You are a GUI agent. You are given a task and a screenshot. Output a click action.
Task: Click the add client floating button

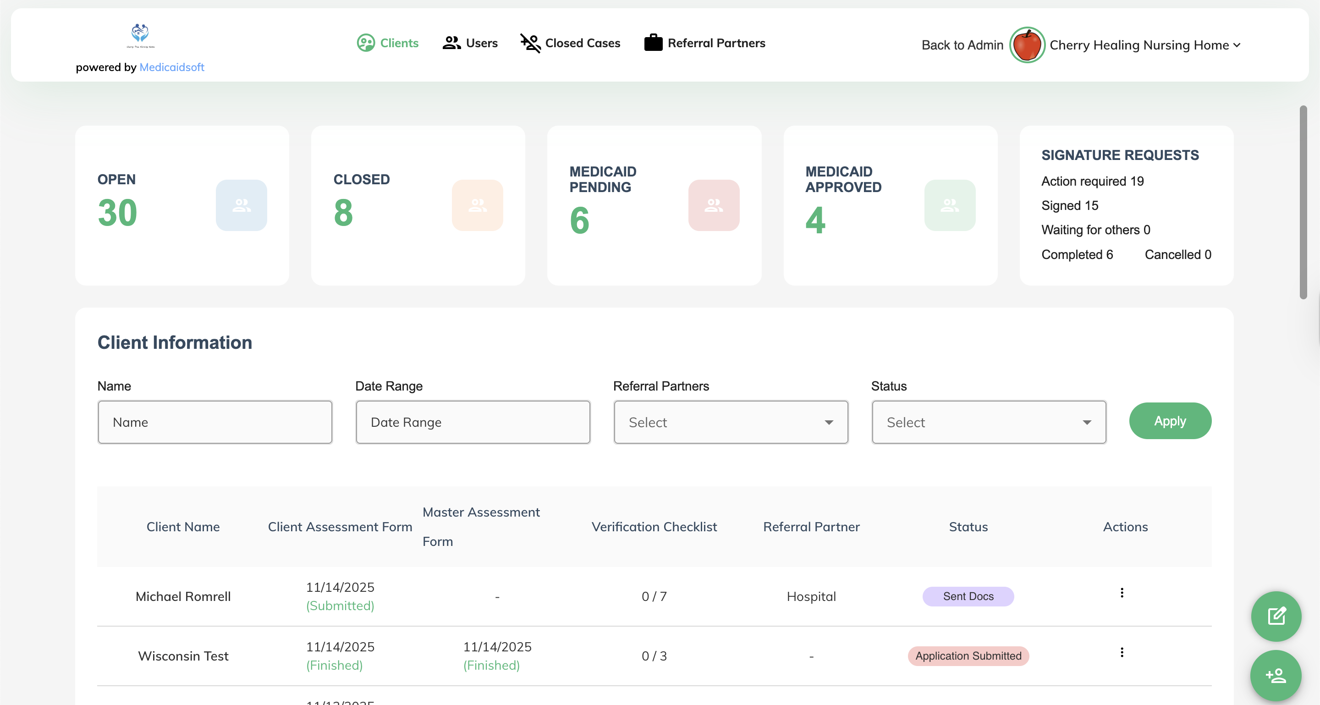(x=1276, y=676)
